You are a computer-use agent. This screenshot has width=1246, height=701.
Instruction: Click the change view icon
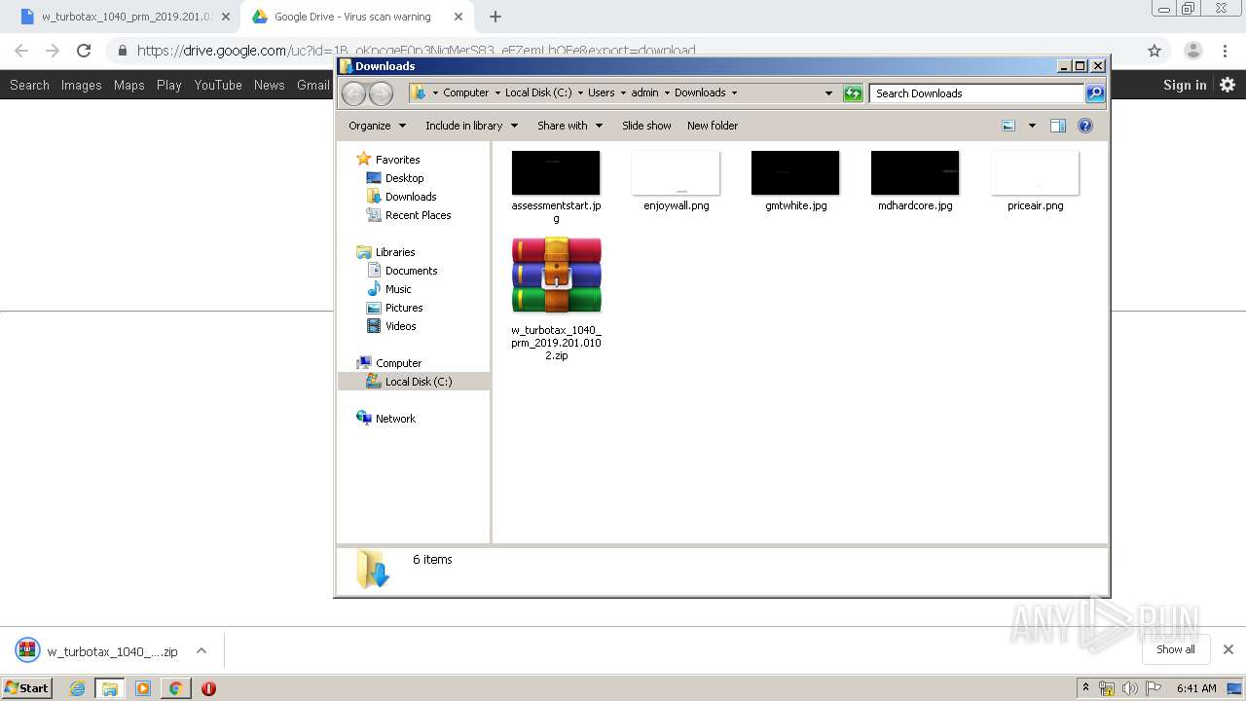(1008, 126)
